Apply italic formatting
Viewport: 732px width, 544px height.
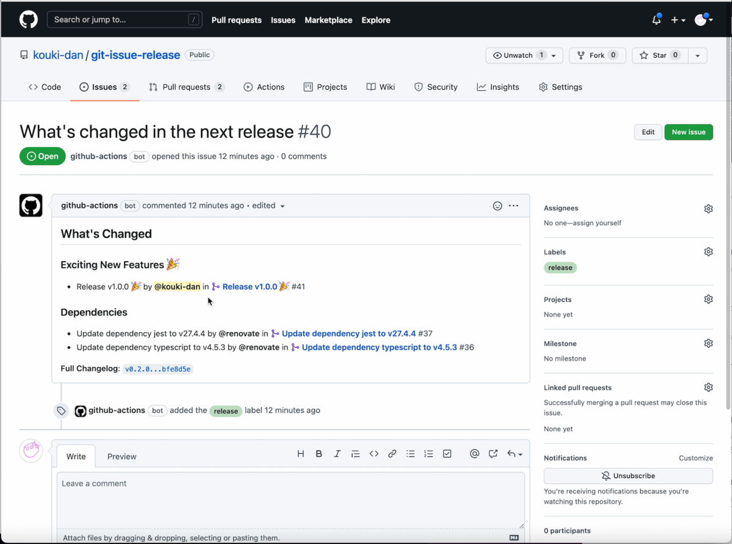coord(337,454)
